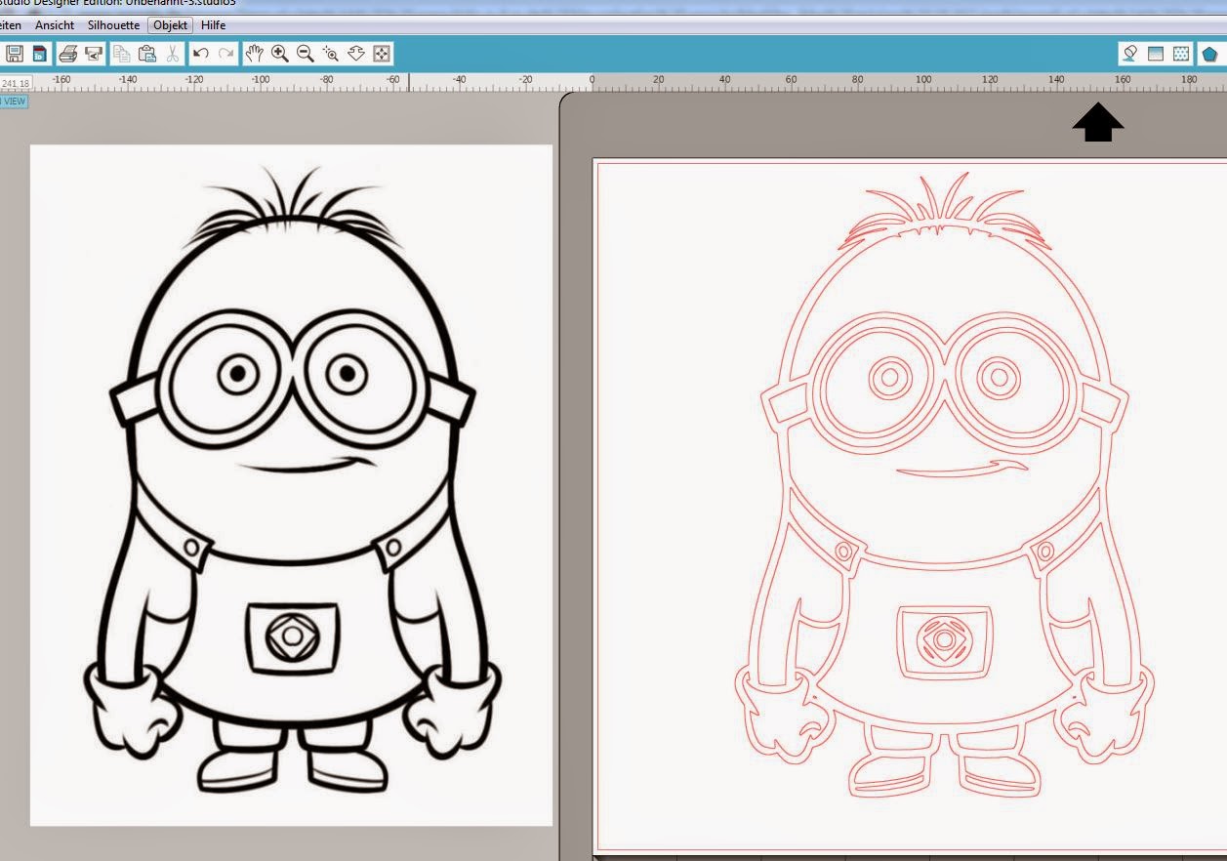Click the Copy icon
1227x861 pixels.
122,53
